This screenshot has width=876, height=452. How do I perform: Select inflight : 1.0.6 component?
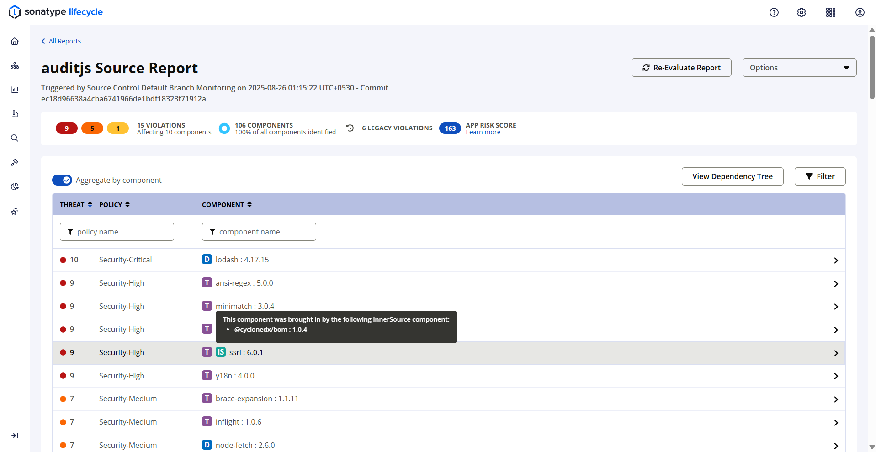[x=239, y=422]
